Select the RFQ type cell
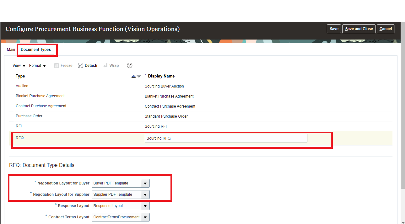 point(20,138)
